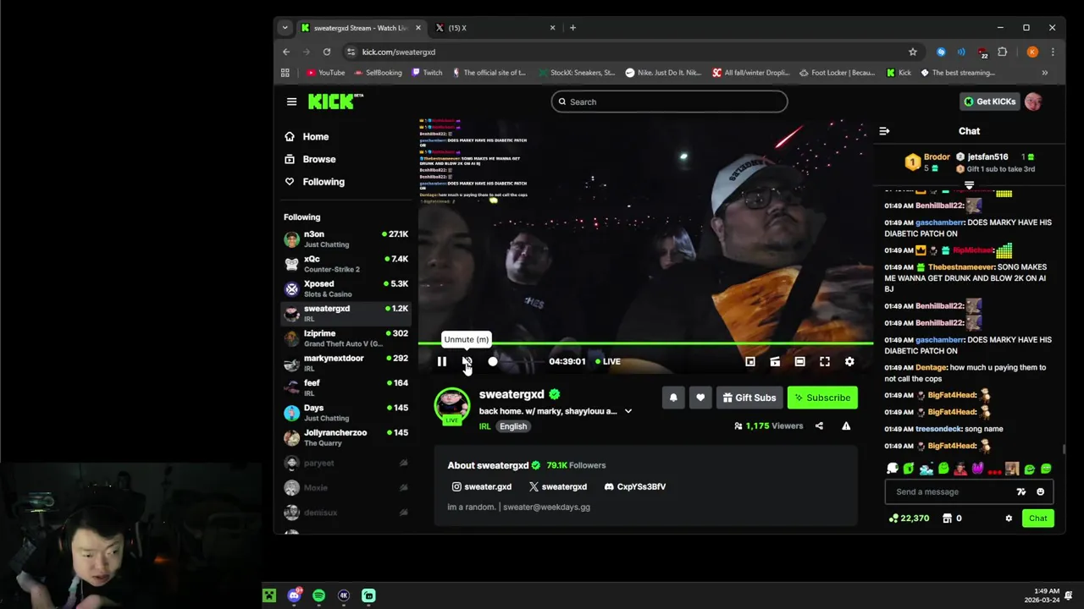Open Spotify from taskbar
The image size is (1084, 609).
pos(318,595)
